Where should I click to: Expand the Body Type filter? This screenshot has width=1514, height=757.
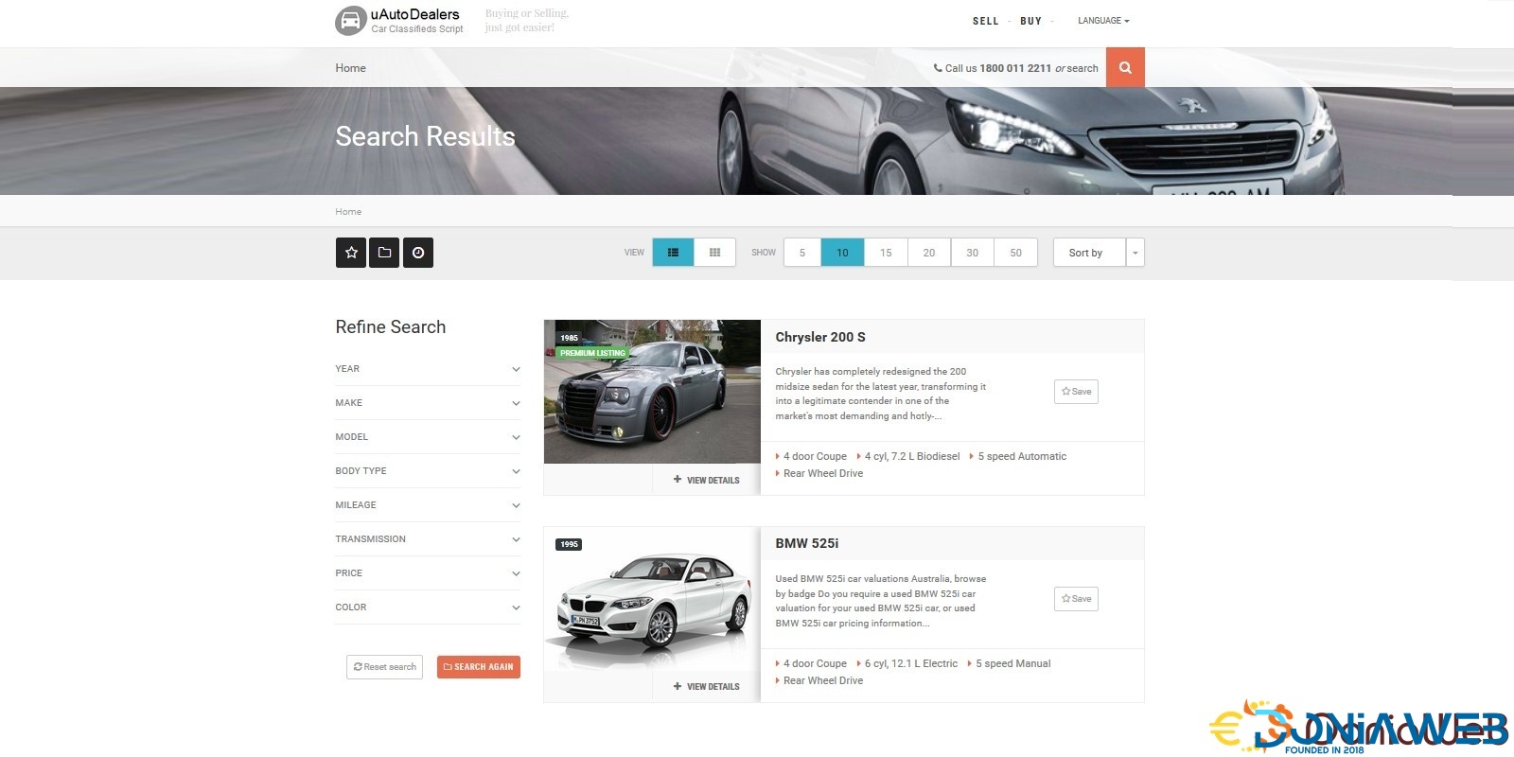428,471
